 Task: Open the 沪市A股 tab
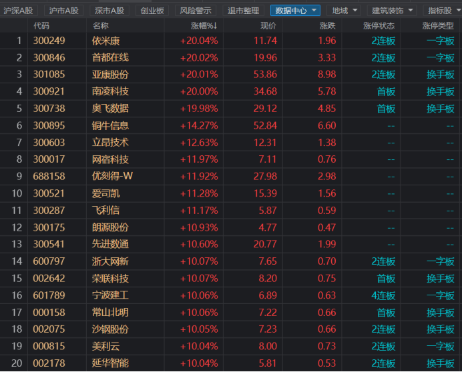[64, 11]
